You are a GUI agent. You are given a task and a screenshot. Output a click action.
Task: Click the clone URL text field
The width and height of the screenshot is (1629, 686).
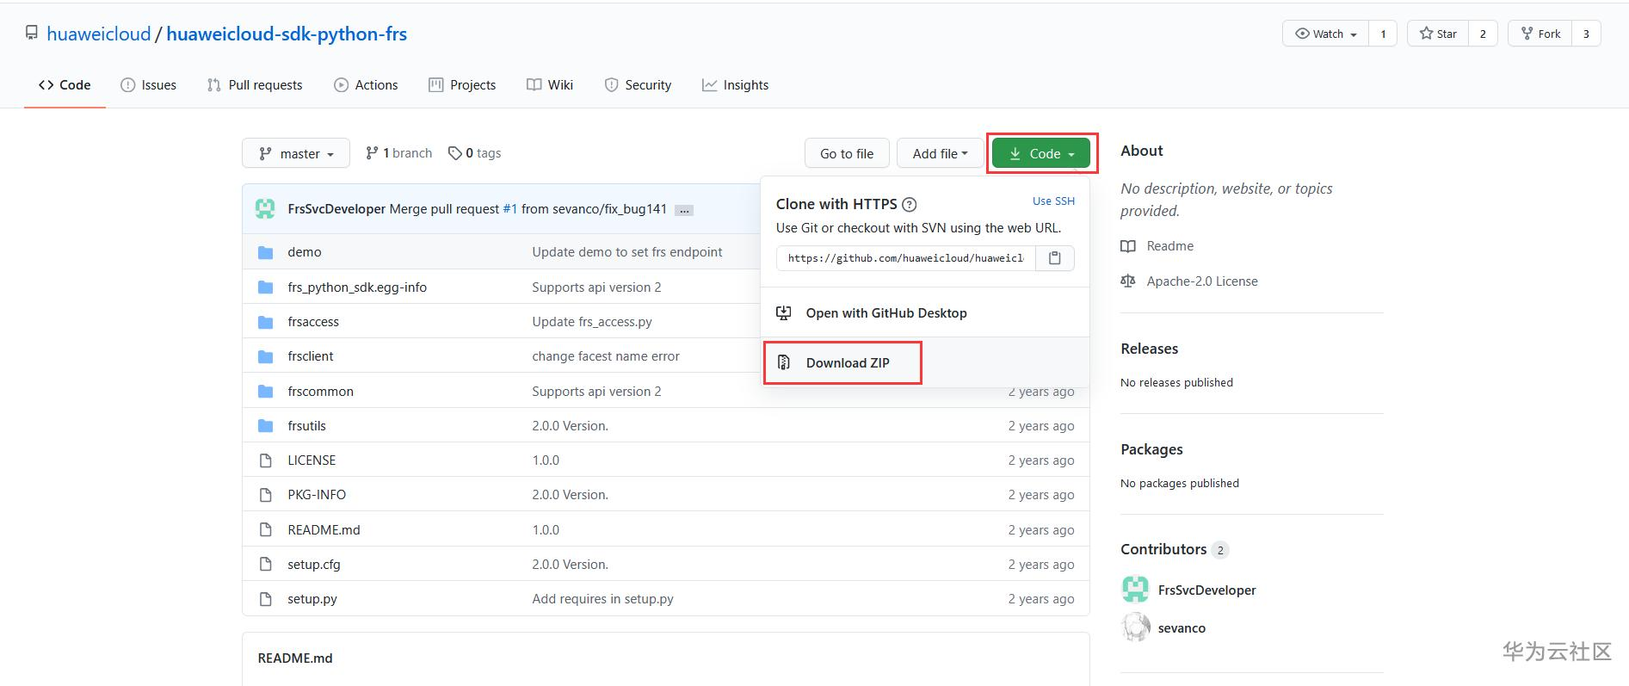[x=905, y=258]
